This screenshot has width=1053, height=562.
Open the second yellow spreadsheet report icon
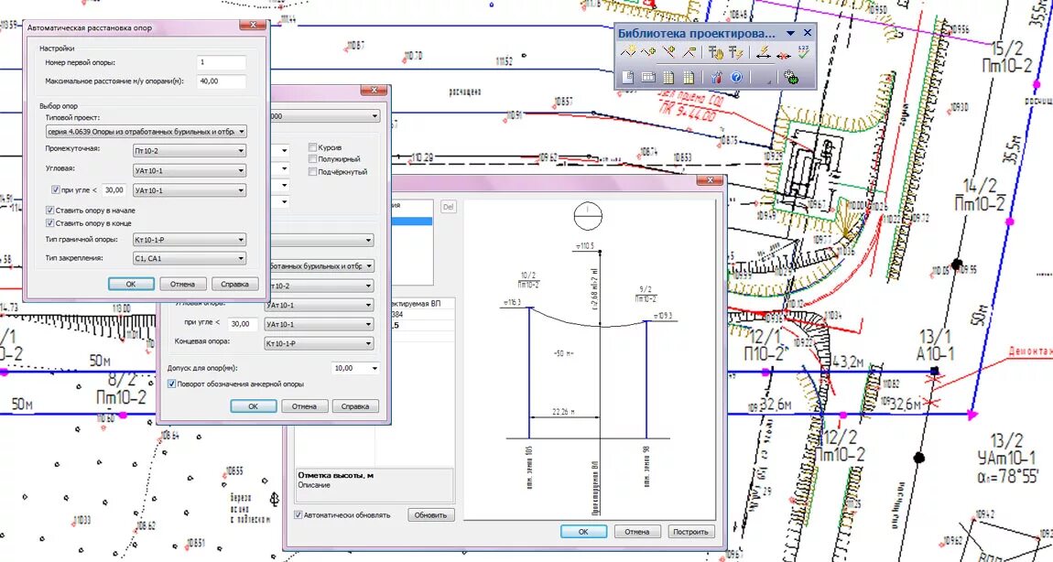click(689, 77)
